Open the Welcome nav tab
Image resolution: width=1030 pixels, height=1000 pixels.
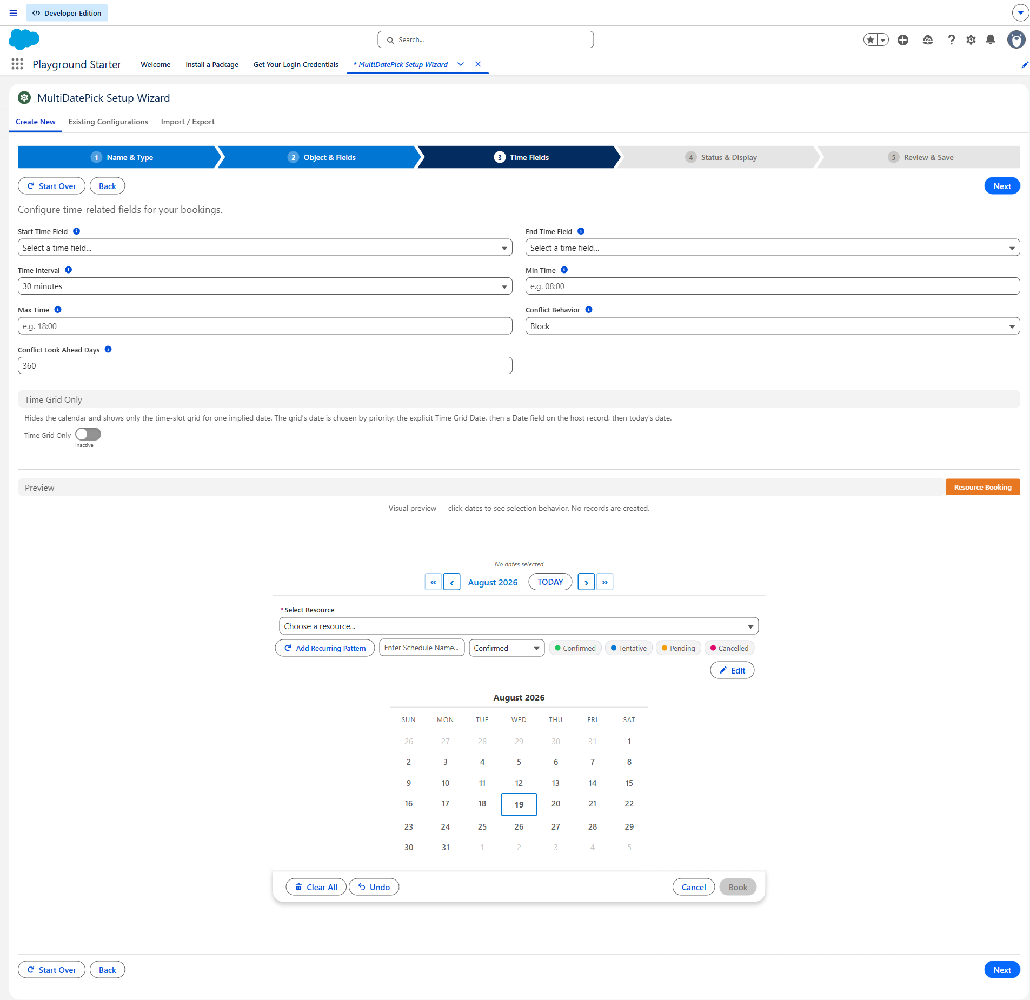point(156,64)
